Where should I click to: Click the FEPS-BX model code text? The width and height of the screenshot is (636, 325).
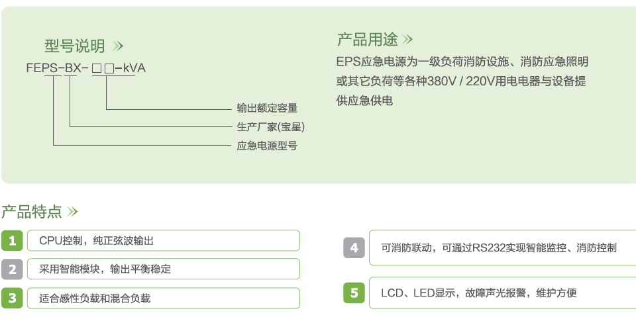click(x=85, y=68)
